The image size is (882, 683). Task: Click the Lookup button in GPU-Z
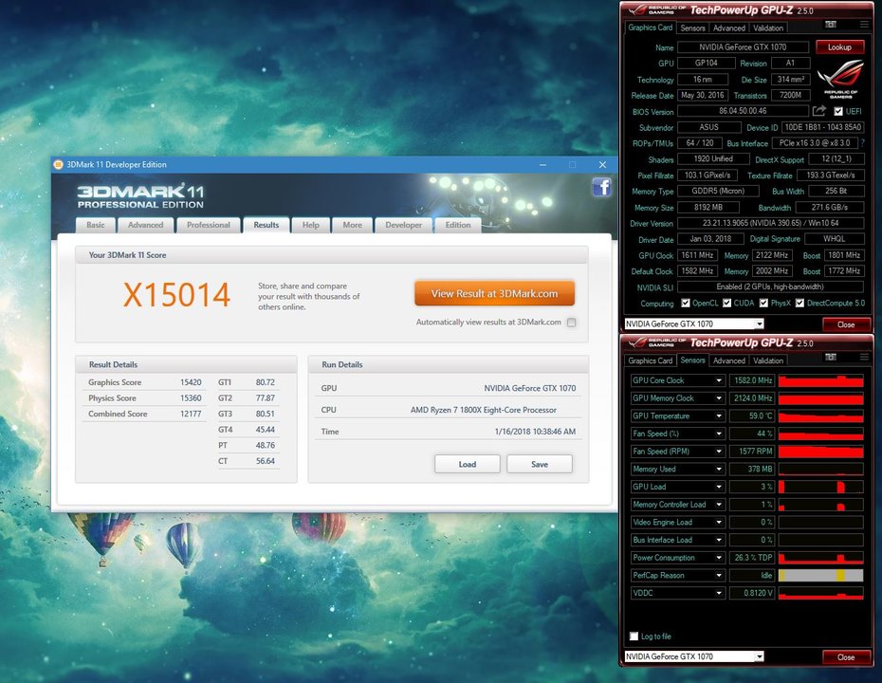839,47
